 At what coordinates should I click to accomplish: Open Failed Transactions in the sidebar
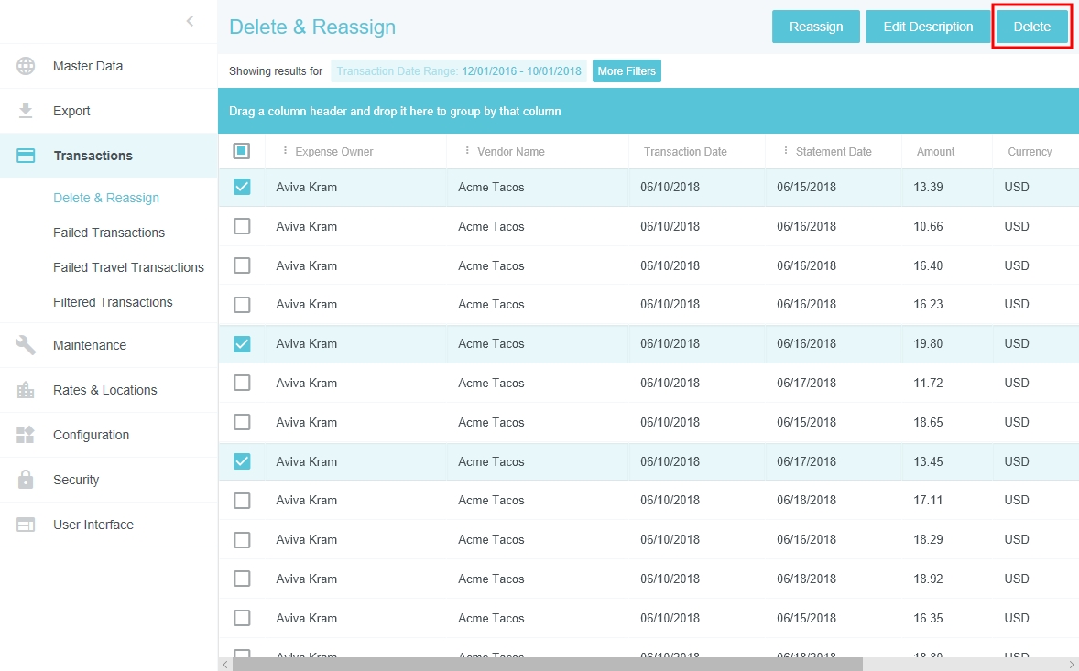[109, 233]
